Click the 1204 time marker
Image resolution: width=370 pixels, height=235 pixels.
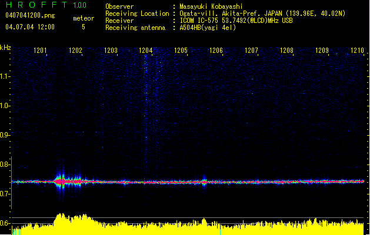pos(146,51)
